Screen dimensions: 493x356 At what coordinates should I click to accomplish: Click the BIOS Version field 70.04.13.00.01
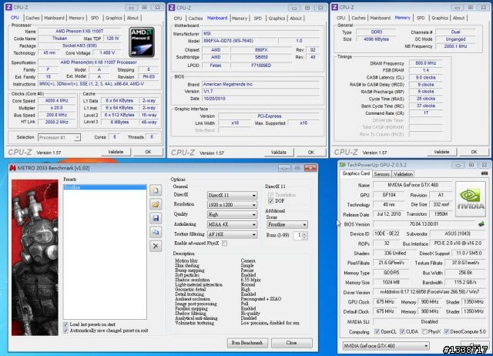(424, 224)
